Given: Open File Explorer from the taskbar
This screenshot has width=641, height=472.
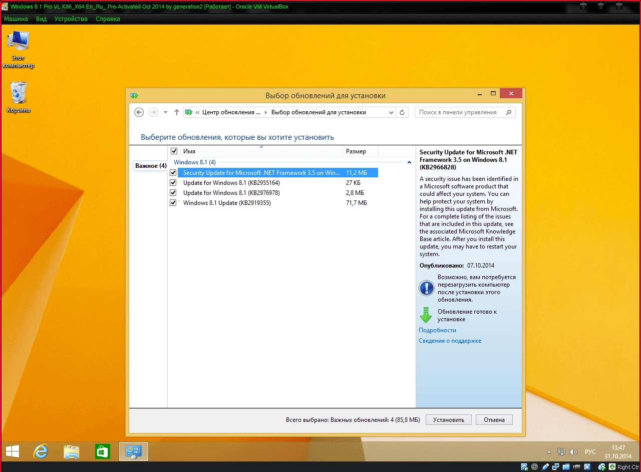Looking at the screenshot, I should click(72, 451).
